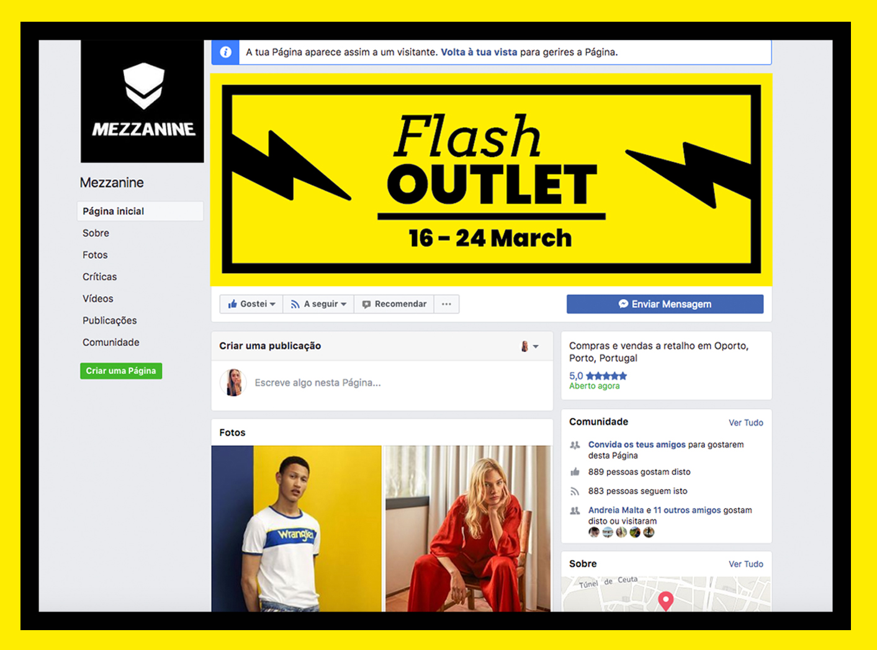Open Críticas in the sidebar menu
Viewport: 877px width, 650px height.
pyautogui.click(x=99, y=277)
